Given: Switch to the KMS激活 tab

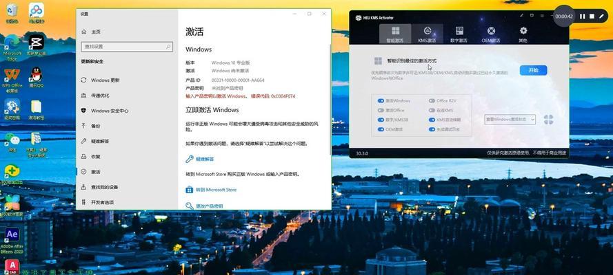Looking at the screenshot, I should pos(427,34).
